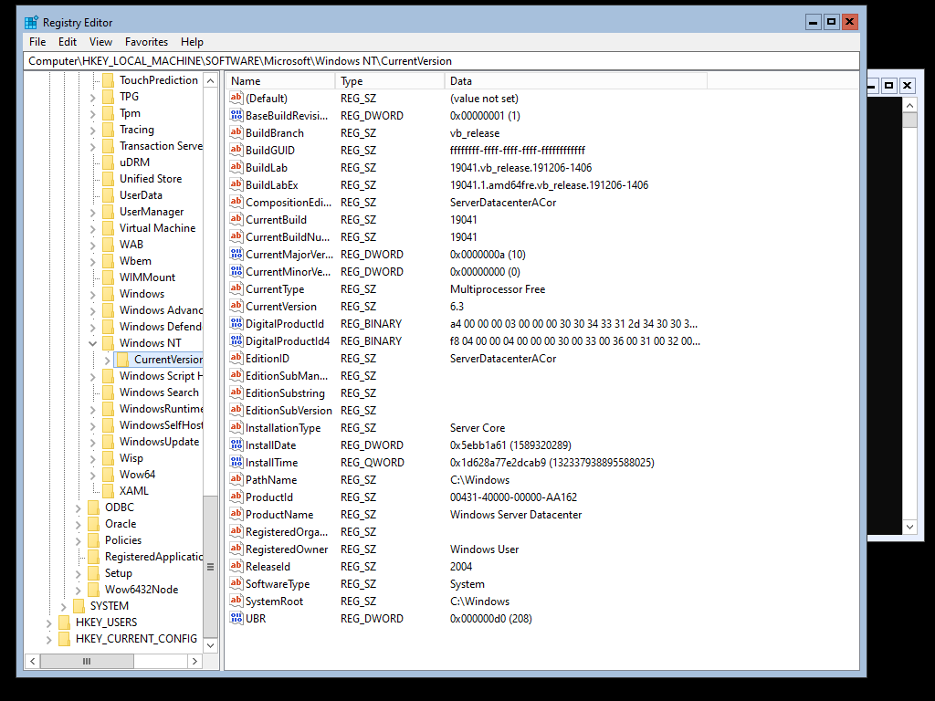Screen dimensions: 935x701
Task: Click the HKEY_USERS folder icon
Action: [x=65, y=623]
